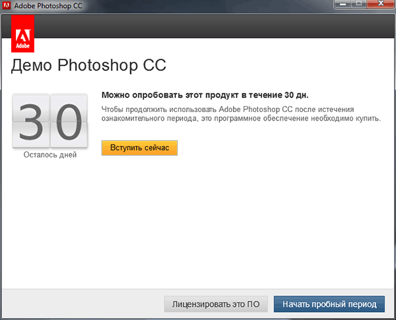Click the paragraph starting with 'Чтобы продолжить использовать'

click(x=241, y=114)
